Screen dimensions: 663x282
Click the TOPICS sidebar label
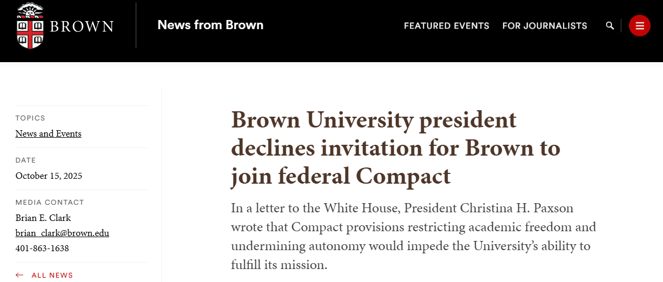(30, 118)
